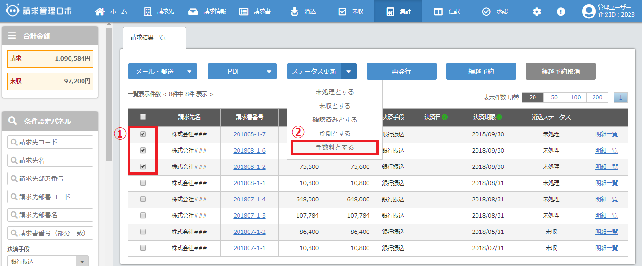The width and height of the screenshot is (642, 266).
Task: Open the 決済手段 銀行振込 combo box
Action: (x=48, y=262)
